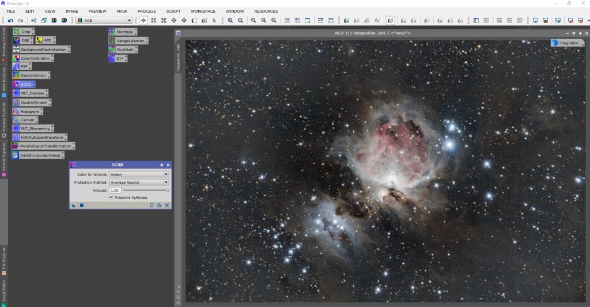The height and width of the screenshot is (307, 590).
Task: Expand the Protection method dropdown
Action: coord(138,182)
